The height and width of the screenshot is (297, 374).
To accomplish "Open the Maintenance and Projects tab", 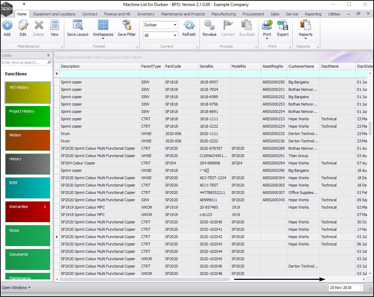I will (x=183, y=14).
